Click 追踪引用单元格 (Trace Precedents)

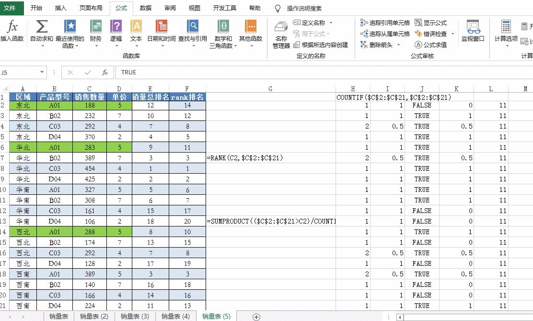[385, 22]
